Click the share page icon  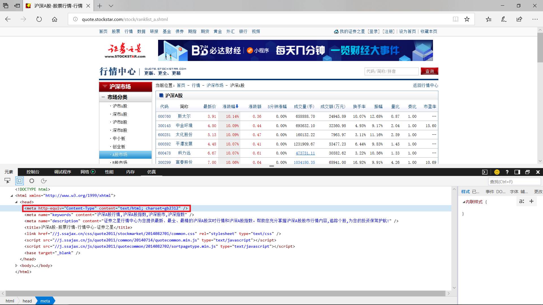(519, 19)
